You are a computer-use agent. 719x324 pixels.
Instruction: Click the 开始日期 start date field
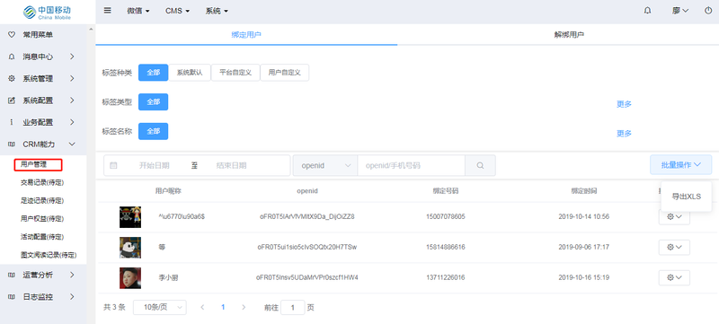154,166
